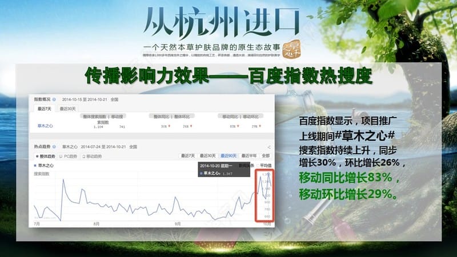
Task: Click the heading 传播影响力效果——百度指数热搜度
Action: [x=228, y=76]
